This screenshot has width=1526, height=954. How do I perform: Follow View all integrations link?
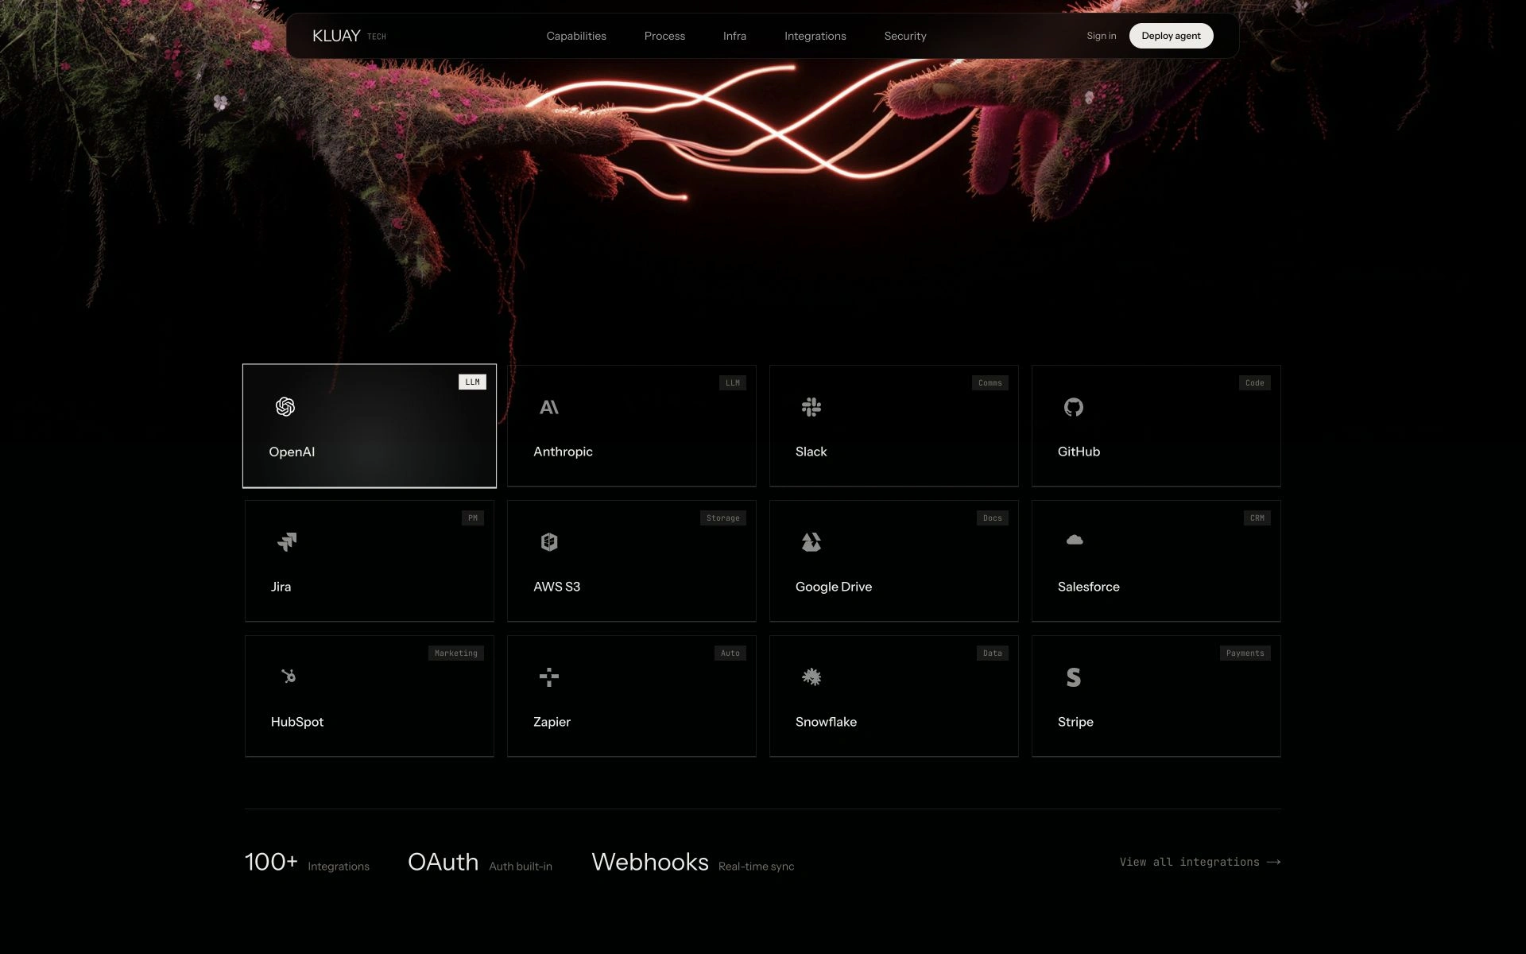tap(1200, 862)
